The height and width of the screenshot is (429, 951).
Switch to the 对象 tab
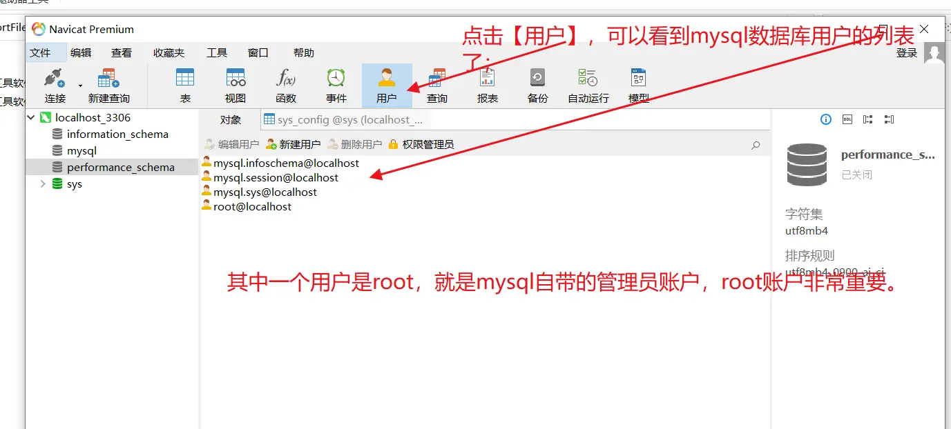coord(231,119)
